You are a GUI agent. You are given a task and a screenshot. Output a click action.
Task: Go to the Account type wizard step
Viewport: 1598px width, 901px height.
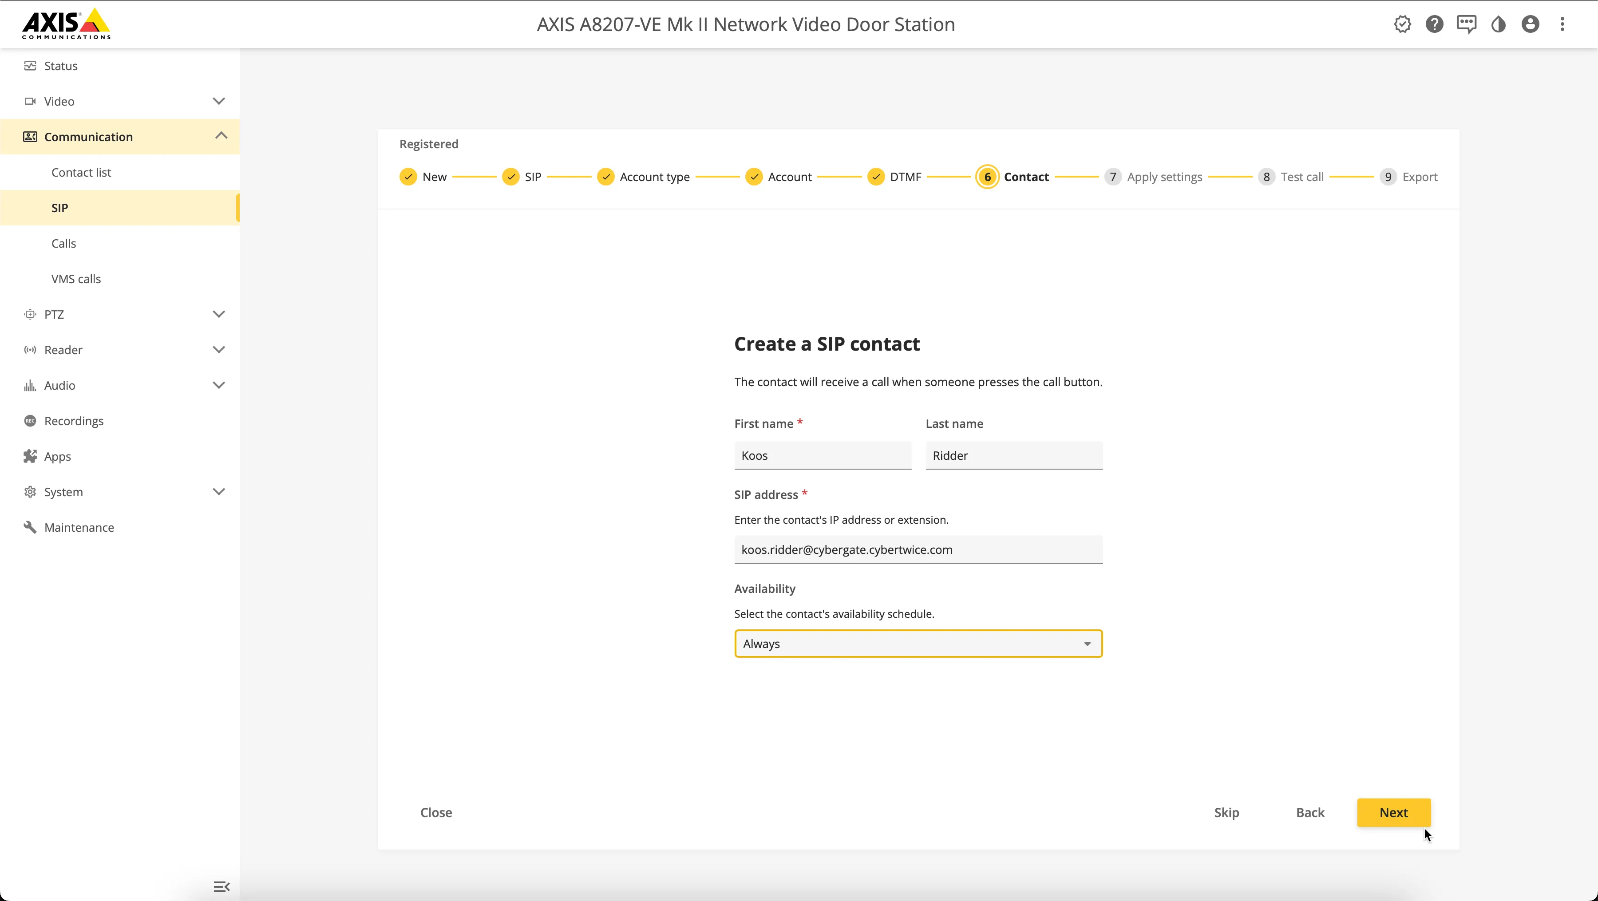pyautogui.click(x=643, y=177)
